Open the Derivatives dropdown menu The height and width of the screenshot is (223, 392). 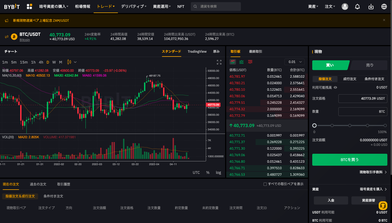click(134, 7)
